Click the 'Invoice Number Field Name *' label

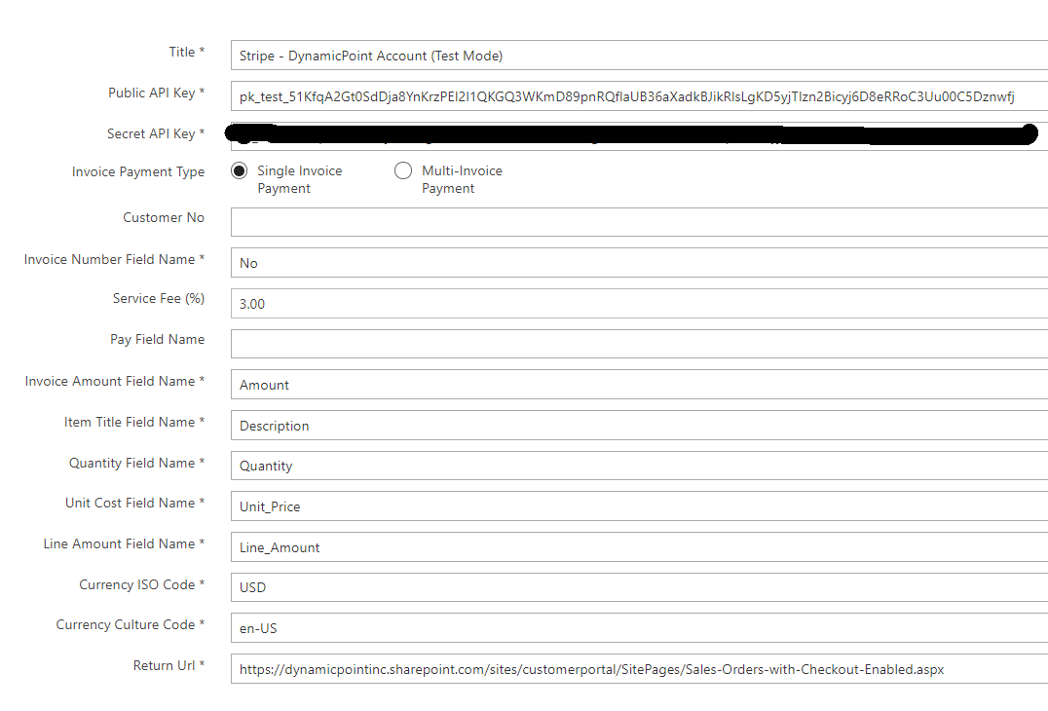tap(114, 259)
